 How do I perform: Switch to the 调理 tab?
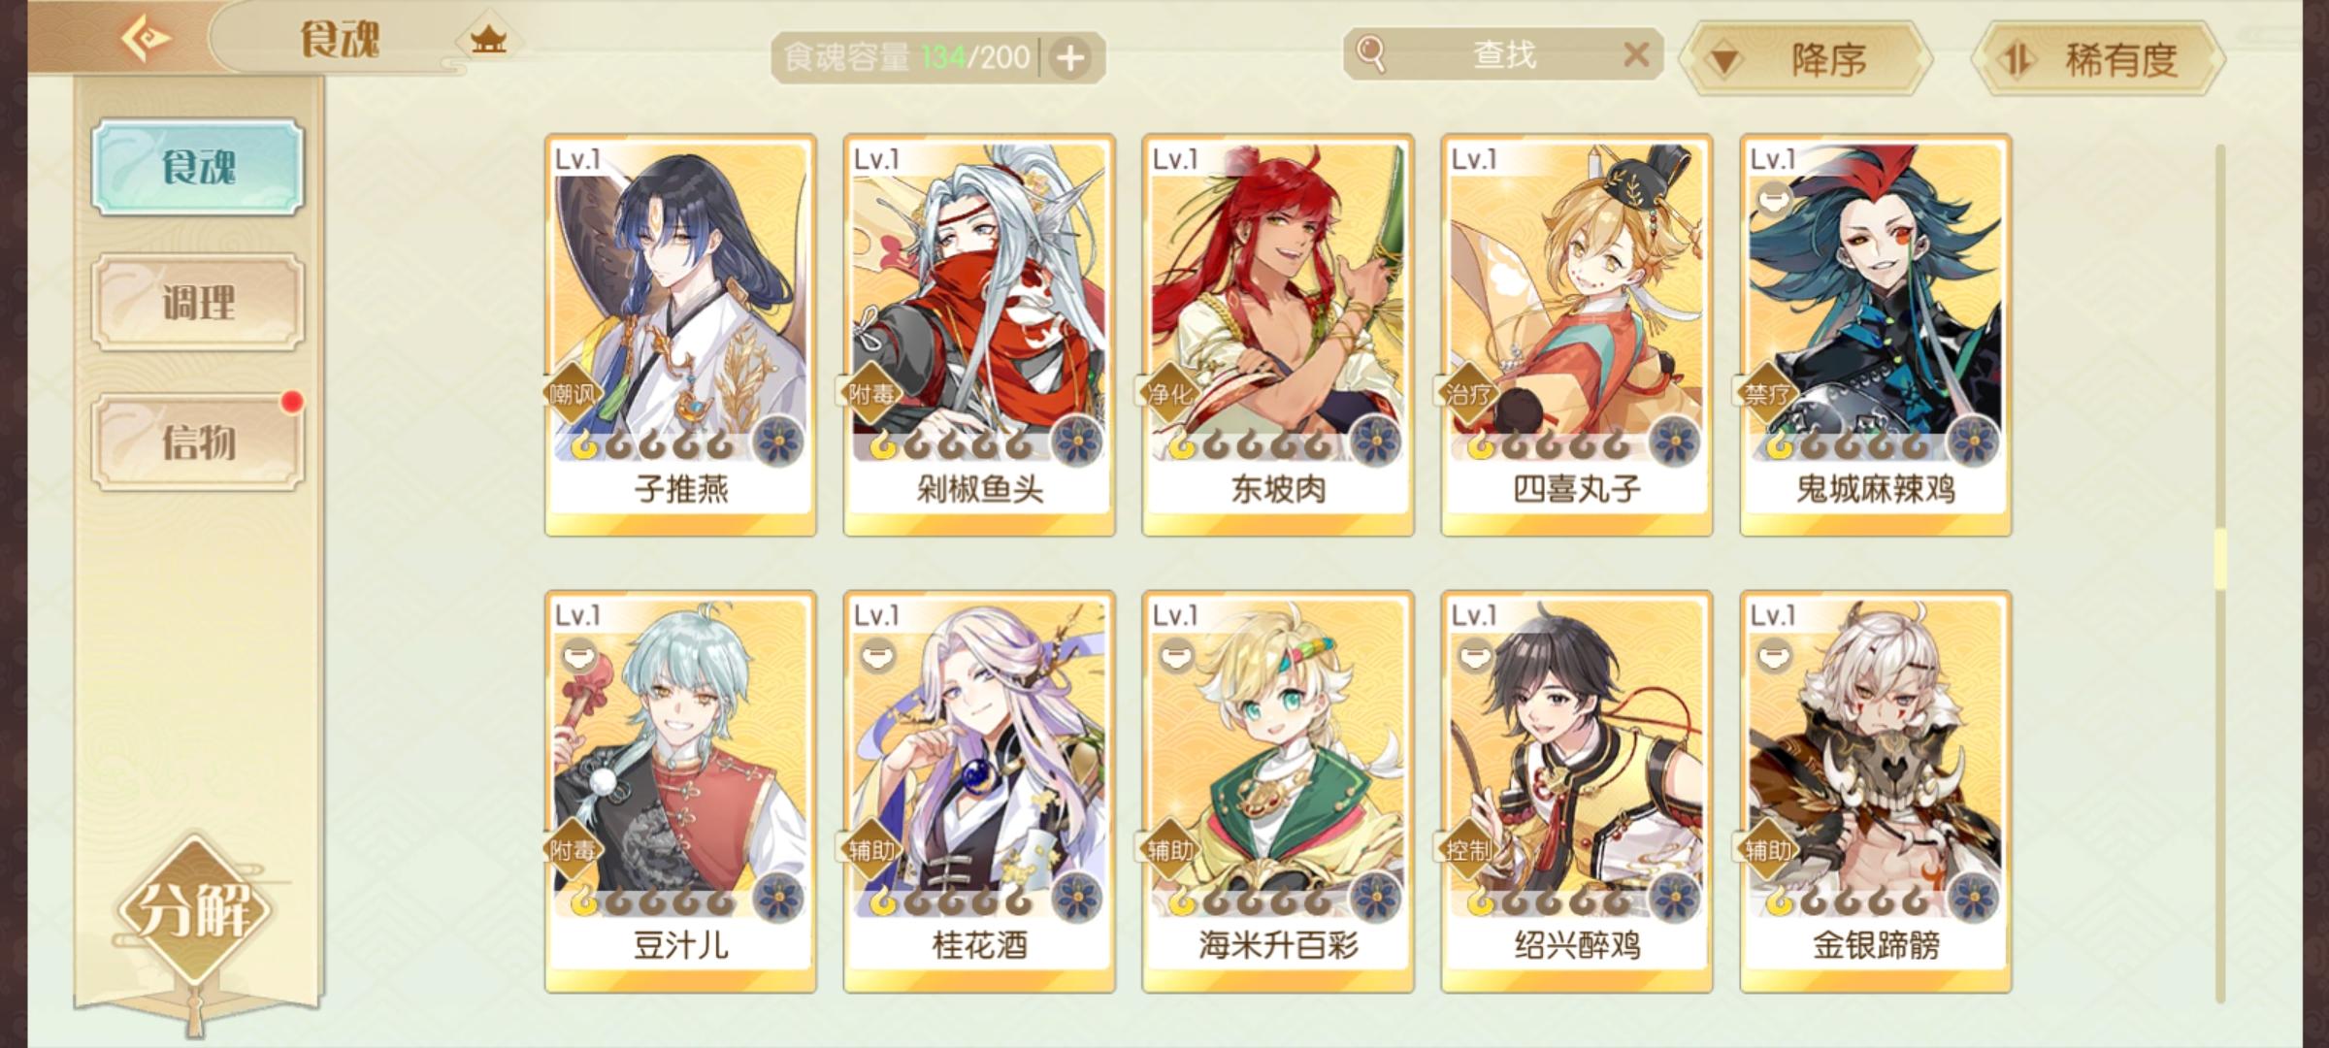tap(198, 303)
